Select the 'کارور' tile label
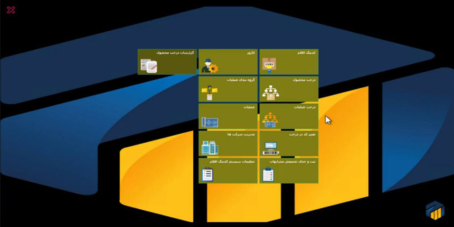This screenshot has width=454, height=227. [x=251, y=53]
